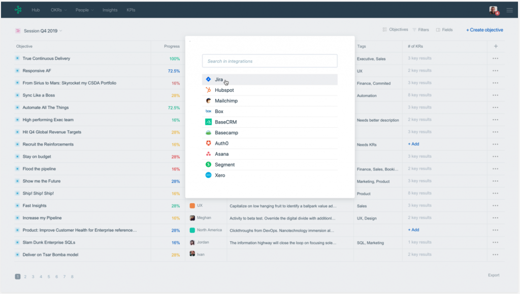Select the Asana integration
520x294 pixels.
coord(270,154)
